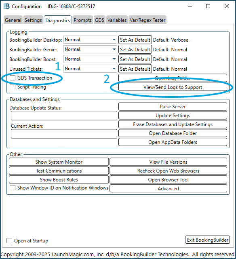Open the Advanced options button
The width and height of the screenshot is (236, 259).
pos(168,188)
